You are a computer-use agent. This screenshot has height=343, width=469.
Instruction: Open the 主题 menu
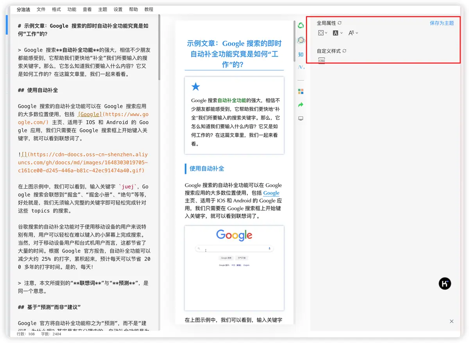pyautogui.click(x=103, y=9)
